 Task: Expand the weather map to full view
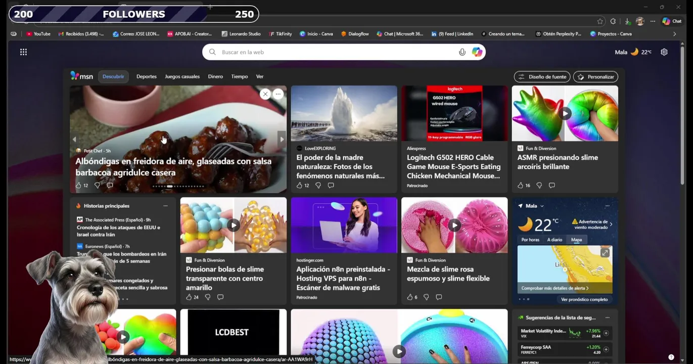click(605, 253)
